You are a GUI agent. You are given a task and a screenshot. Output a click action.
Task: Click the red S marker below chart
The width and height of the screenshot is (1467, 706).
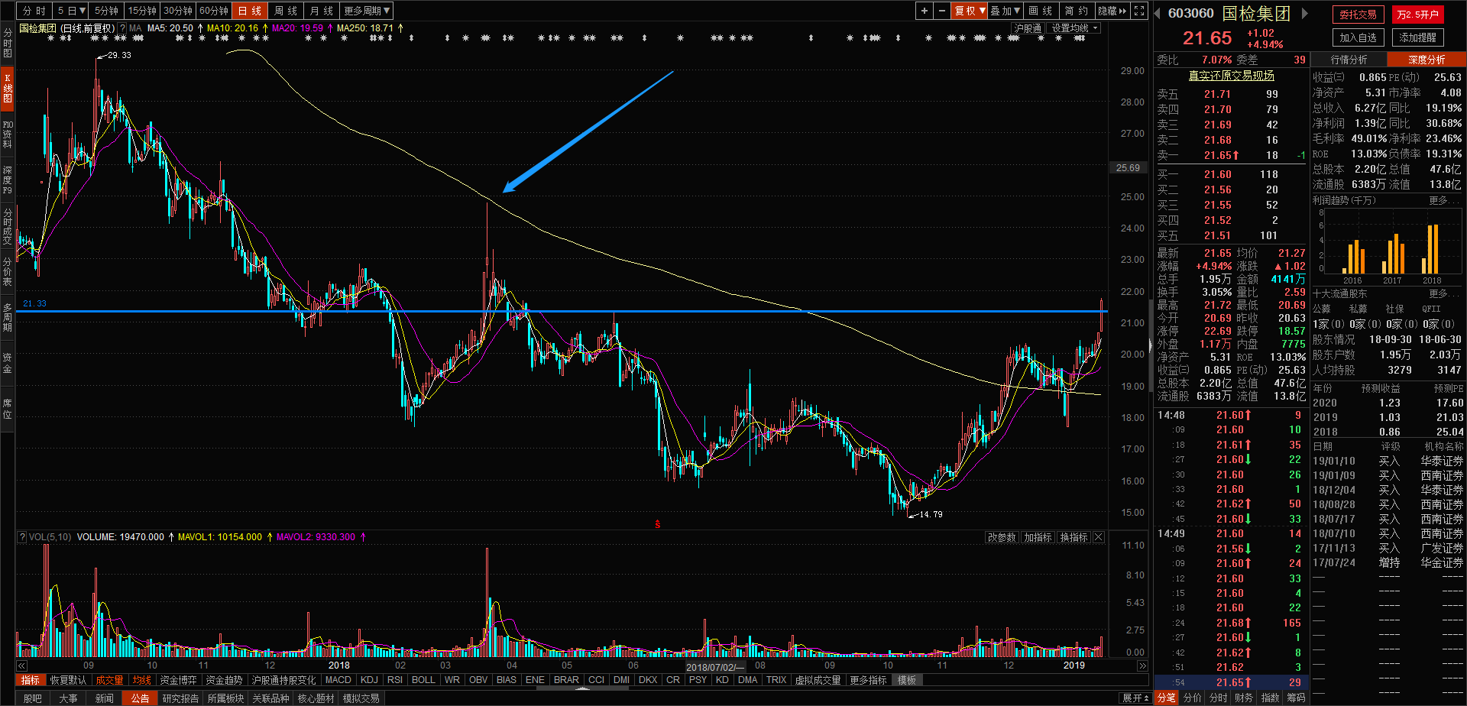click(x=657, y=524)
